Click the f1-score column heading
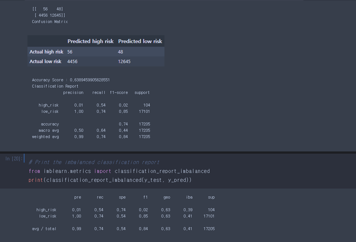 (x=119, y=93)
